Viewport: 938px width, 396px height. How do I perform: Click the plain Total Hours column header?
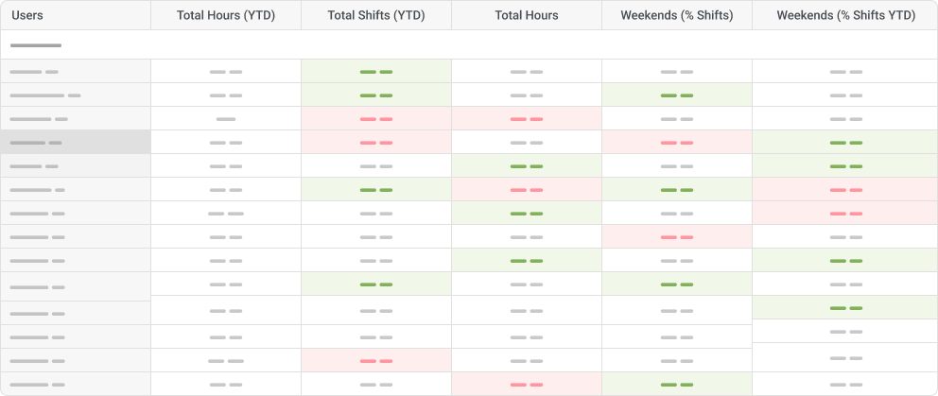(x=527, y=15)
